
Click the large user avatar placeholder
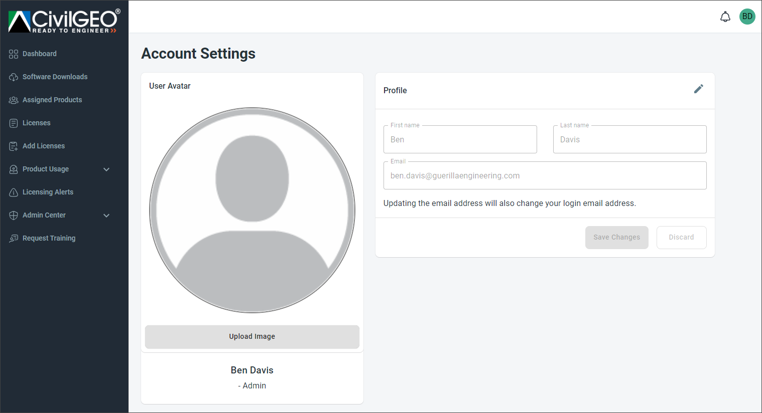point(252,211)
